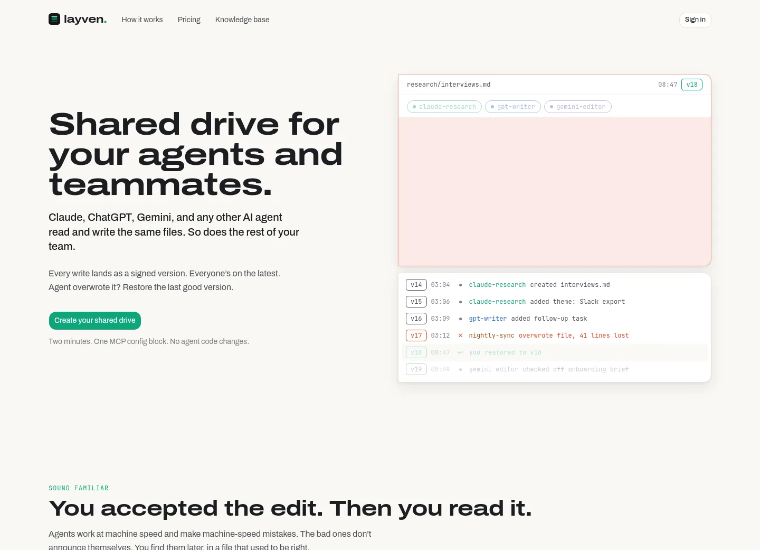Click 'added theme: Slack export' entry
Viewport: 760px width, 550px height.
pos(577,302)
